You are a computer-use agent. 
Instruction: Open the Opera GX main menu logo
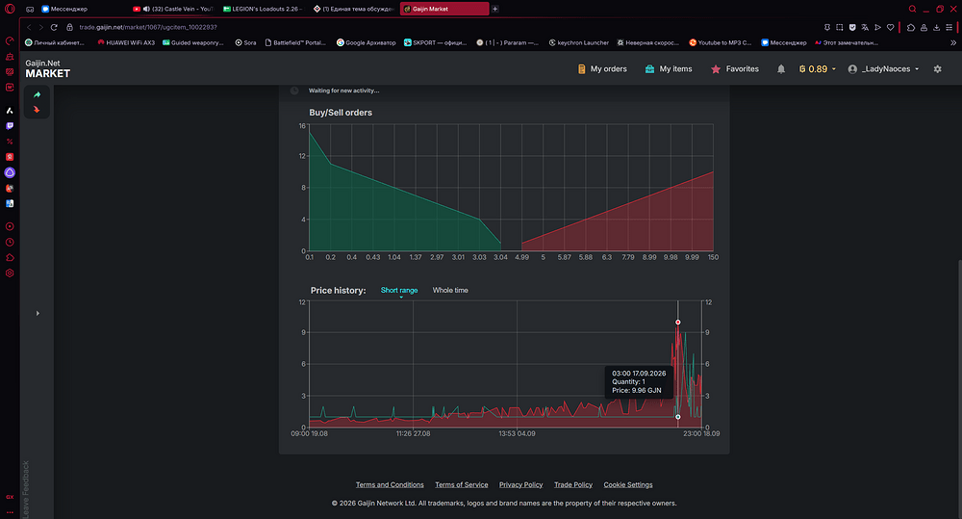click(x=10, y=9)
